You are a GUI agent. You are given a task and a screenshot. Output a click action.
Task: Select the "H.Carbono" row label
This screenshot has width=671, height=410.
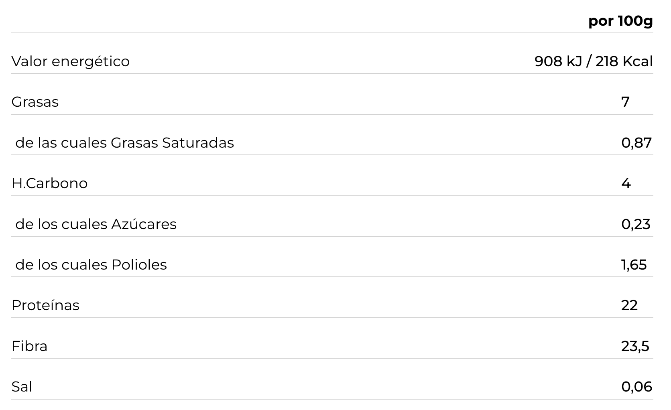(49, 183)
